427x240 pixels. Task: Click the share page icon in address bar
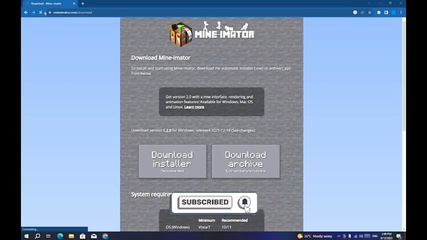tap(362, 12)
